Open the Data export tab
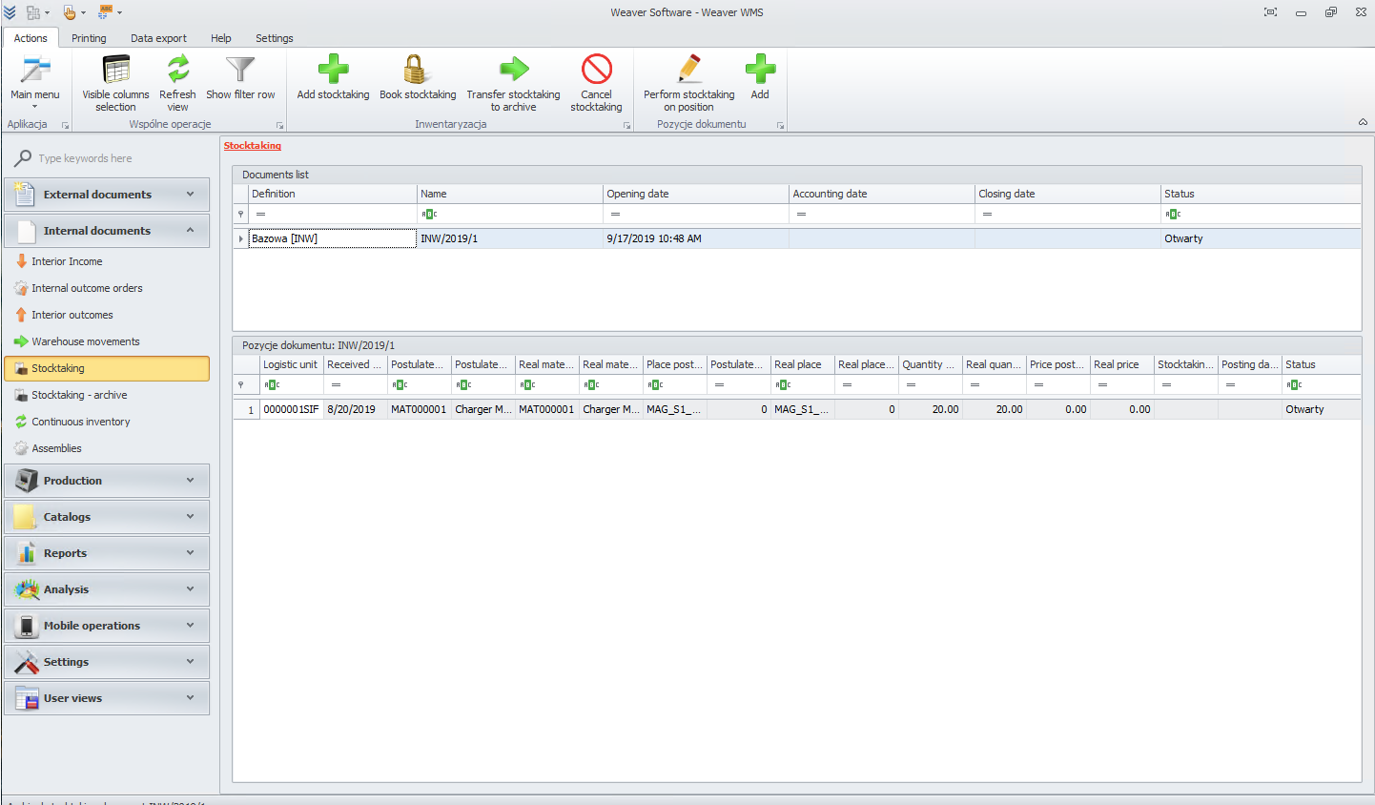The height and width of the screenshot is (805, 1375). coord(158,38)
